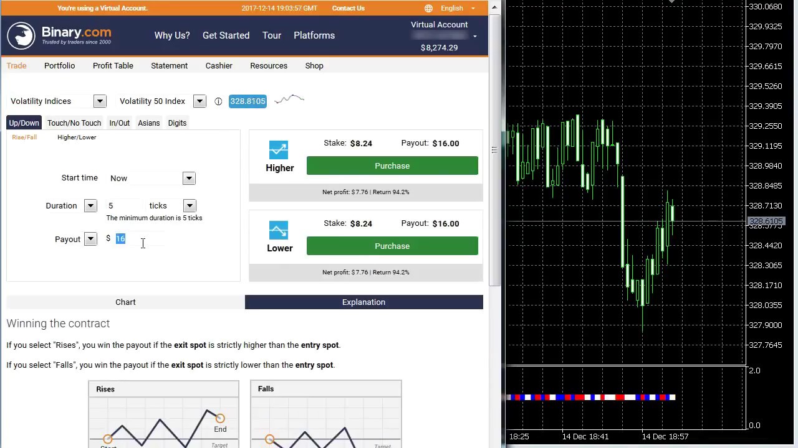Open the Resources menu
Screen dimensions: 798x448
click(x=269, y=65)
